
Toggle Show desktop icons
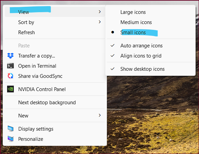click(x=150, y=69)
